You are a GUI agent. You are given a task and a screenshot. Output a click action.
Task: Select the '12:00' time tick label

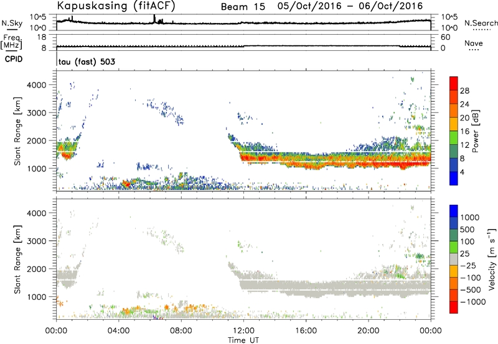pos(243,331)
